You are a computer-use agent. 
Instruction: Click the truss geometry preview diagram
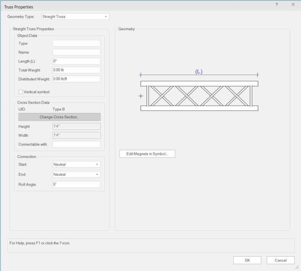tap(199, 96)
